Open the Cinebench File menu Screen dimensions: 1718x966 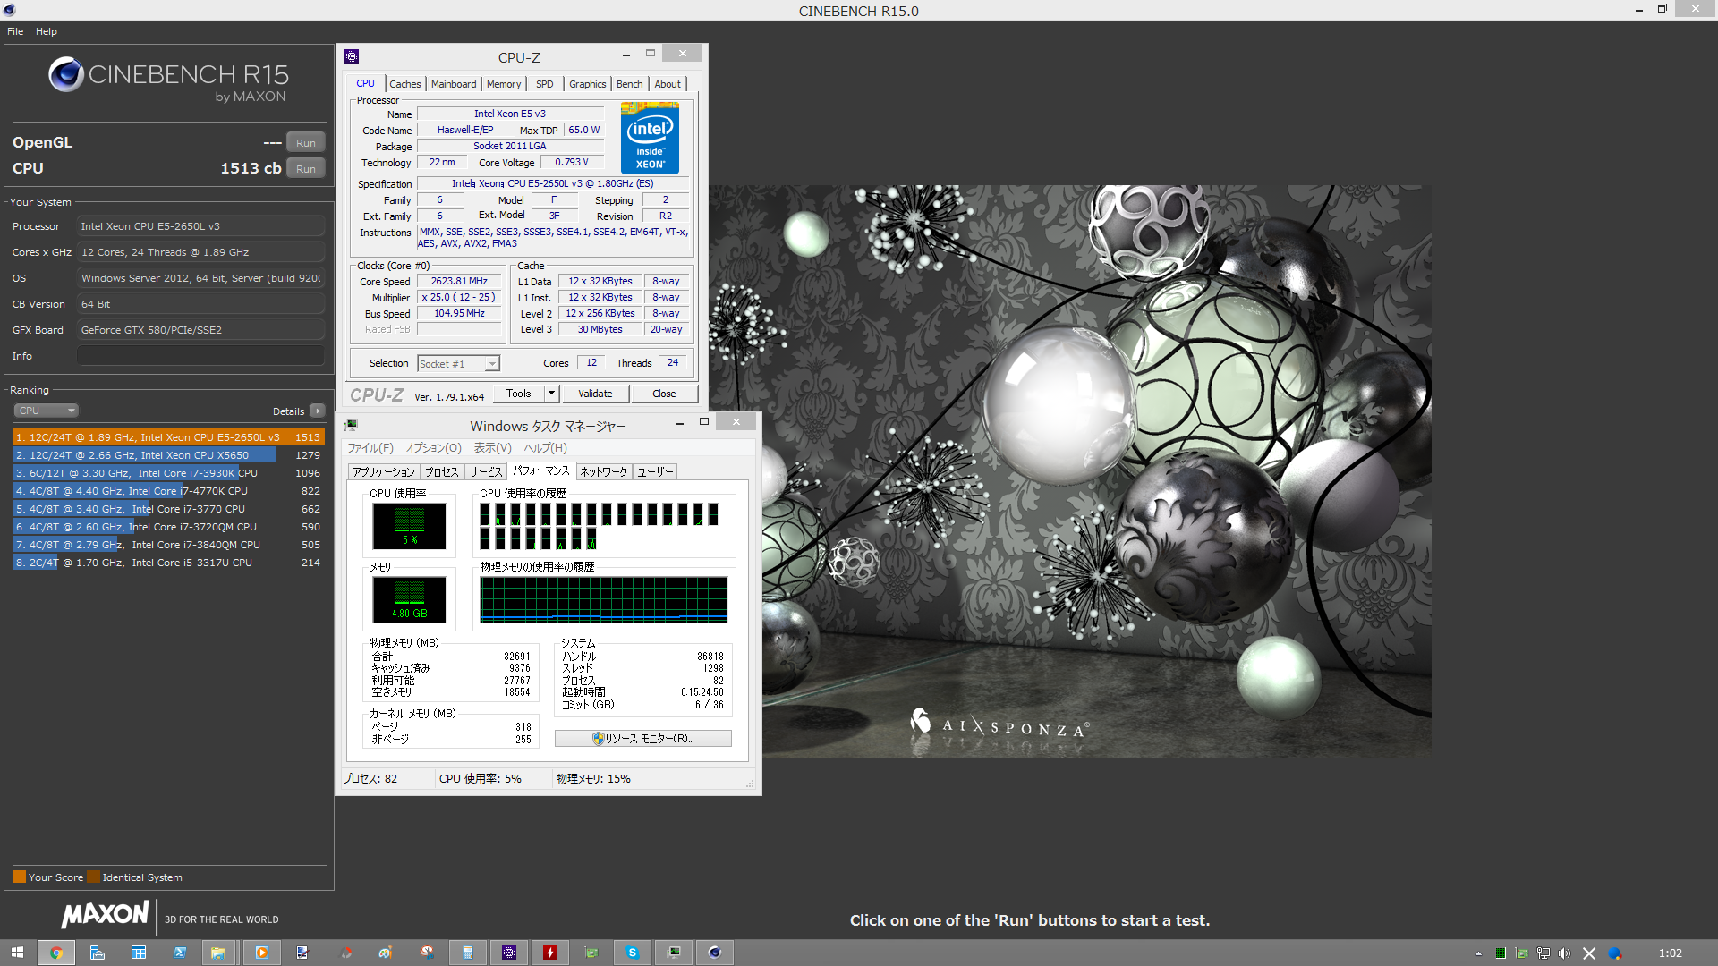(15, 31)
